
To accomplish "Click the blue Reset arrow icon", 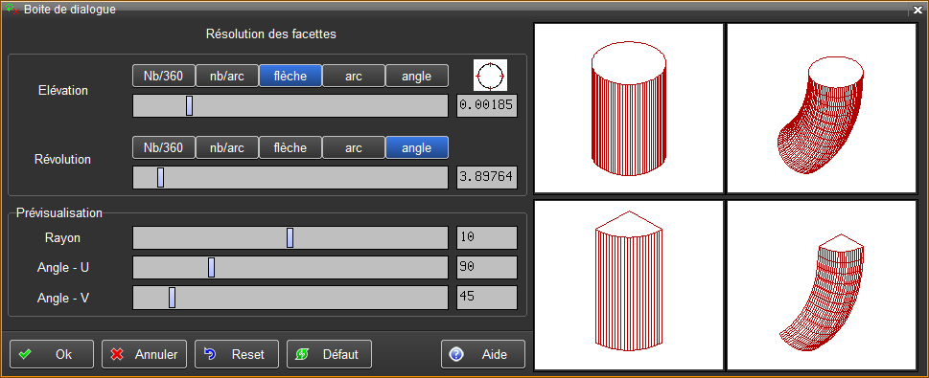I will point(210,354).
